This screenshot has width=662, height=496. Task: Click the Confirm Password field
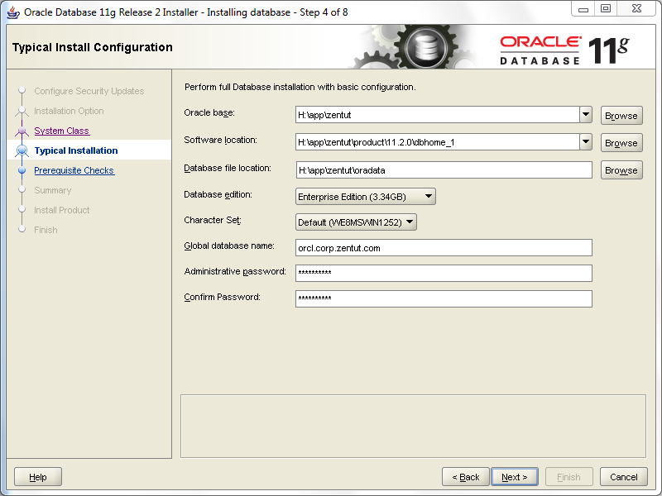(x=444, y=298)
